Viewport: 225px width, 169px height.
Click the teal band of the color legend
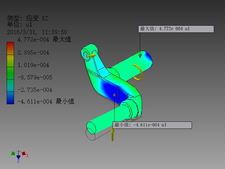coord(10,86)
